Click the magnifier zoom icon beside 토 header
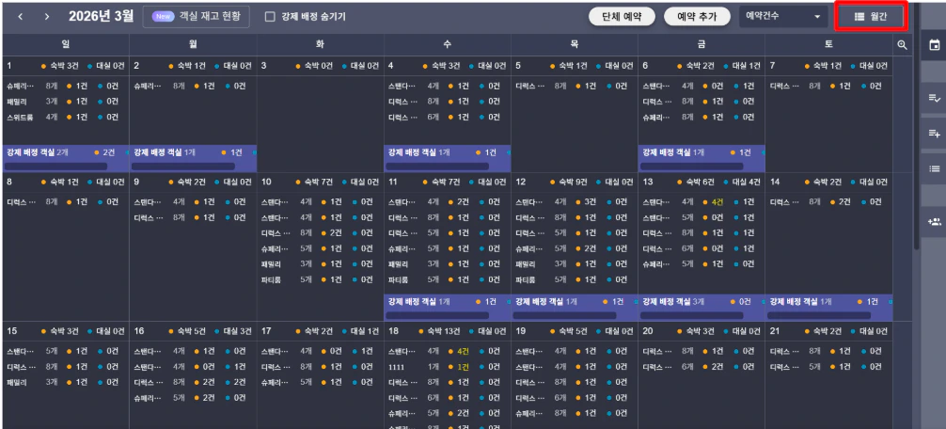Image resolution: width=946 pixels, height=429 pixels. point(902,44)
